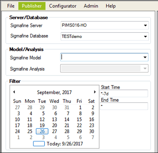Viewport: 158px width, 153px height.
Task: Select September 19 in calendar
Action: pyautogui.click(x=42, y=126)
